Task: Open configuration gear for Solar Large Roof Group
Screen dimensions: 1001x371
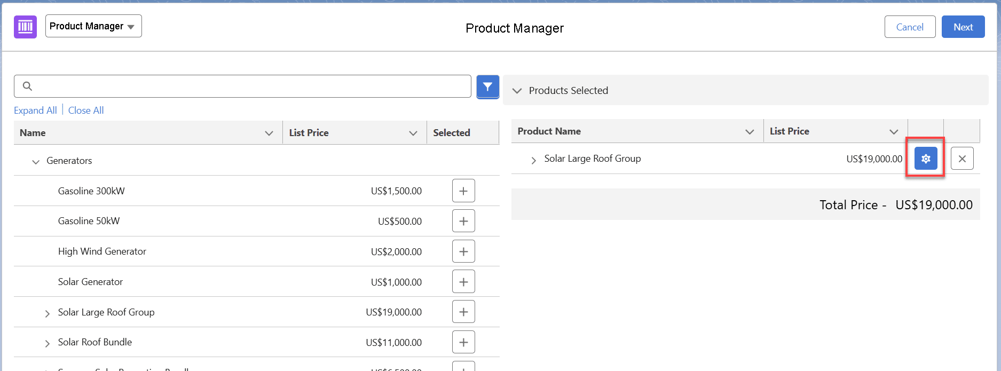Action: [x=925, y=159]
